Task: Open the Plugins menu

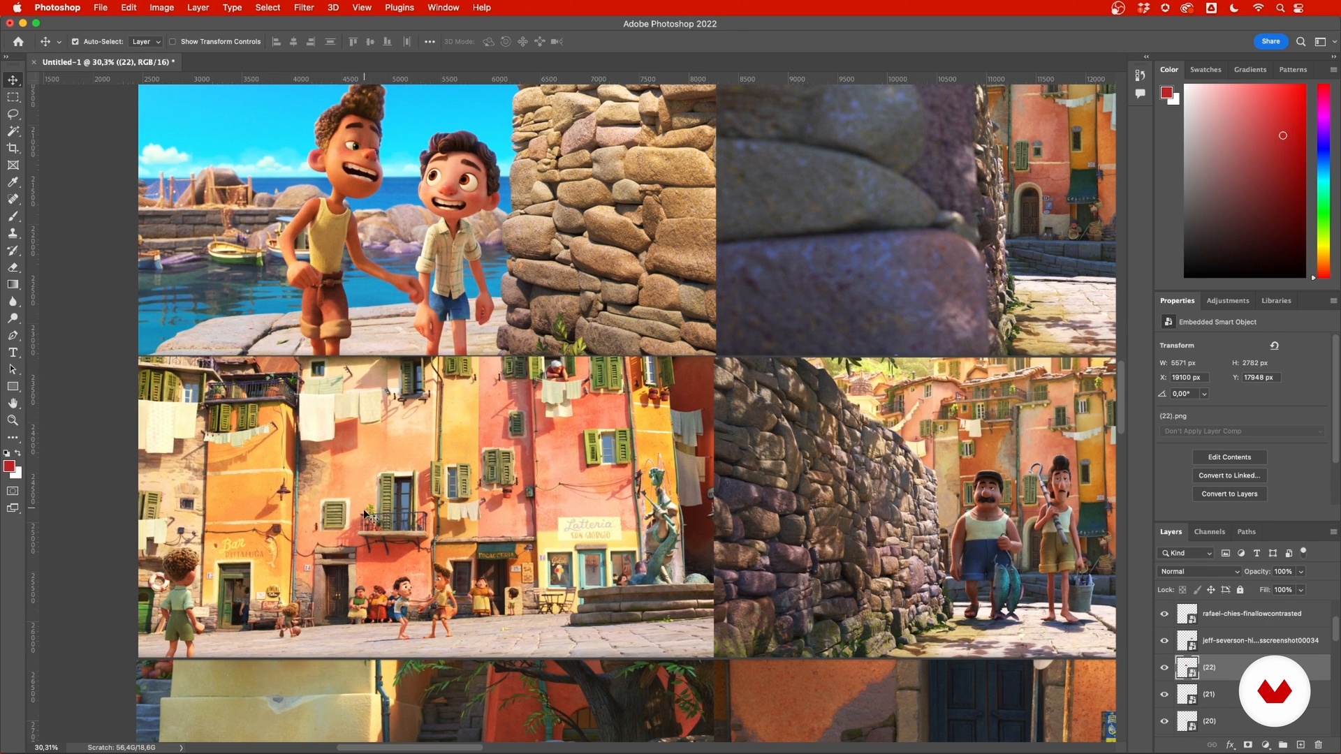Action: point(400,8)
